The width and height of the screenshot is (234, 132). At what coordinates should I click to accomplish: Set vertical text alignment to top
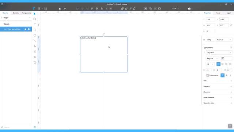222,76
